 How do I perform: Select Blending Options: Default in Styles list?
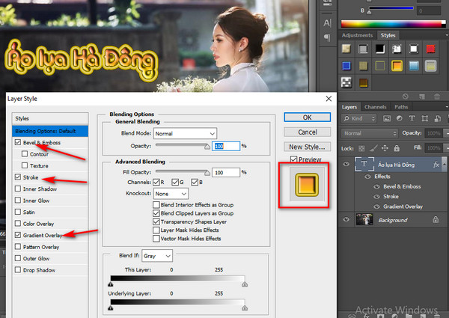pyautogui.click(x=50, y=131)
